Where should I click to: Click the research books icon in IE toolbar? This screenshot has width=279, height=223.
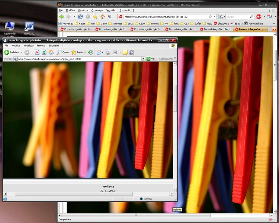tap(132, 52)
